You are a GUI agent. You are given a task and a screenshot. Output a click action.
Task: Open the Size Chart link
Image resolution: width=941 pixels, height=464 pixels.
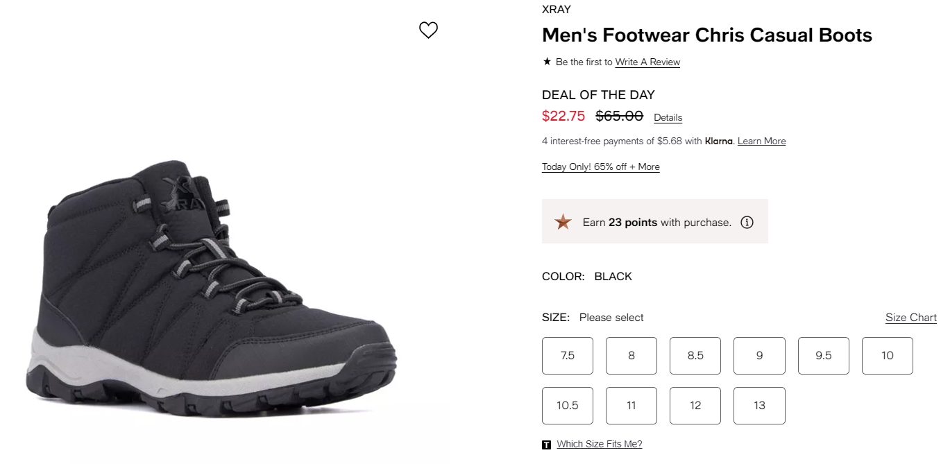pyautogui.click(x=911, y=318)
